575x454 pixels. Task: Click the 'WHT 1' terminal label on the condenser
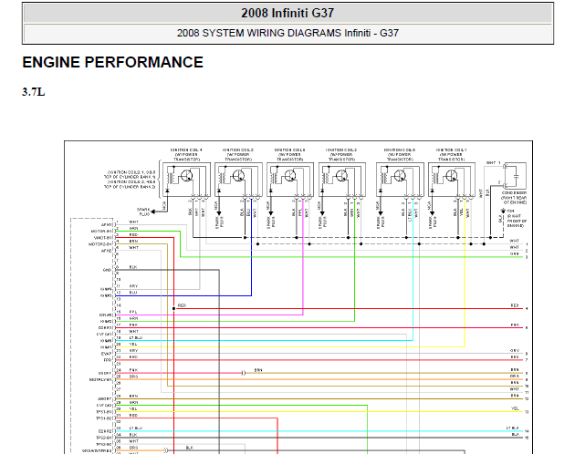coord(493,162)
